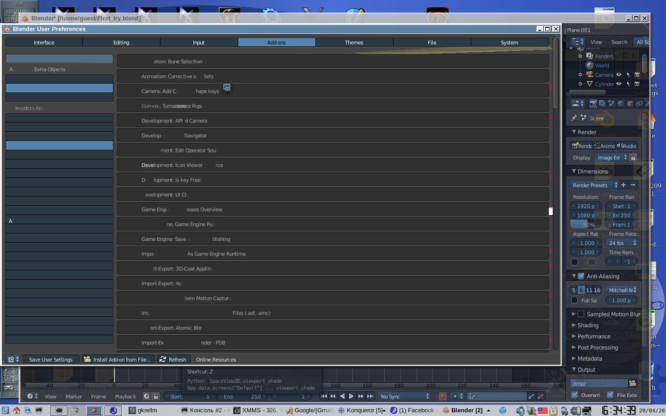Select World properties globe tab icon

[621, 104]
